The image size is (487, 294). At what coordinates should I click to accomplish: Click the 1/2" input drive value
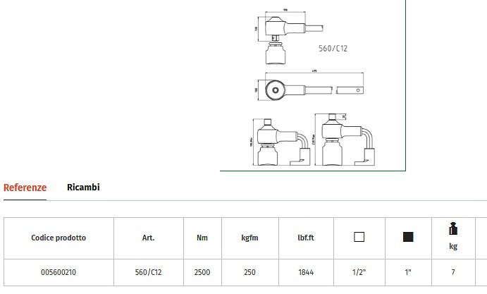tap(359, 271)
